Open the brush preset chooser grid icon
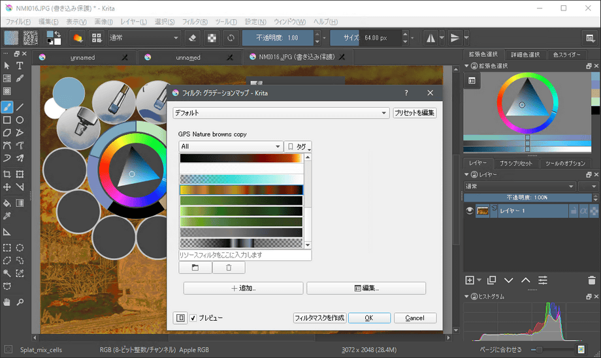Image resolution: width=601 pixels, height=358 pixels. pyautogui.click(x=97, y=38)
